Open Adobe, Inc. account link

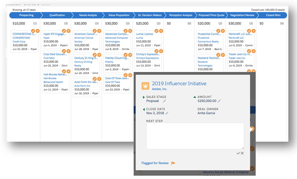(159, 89)
